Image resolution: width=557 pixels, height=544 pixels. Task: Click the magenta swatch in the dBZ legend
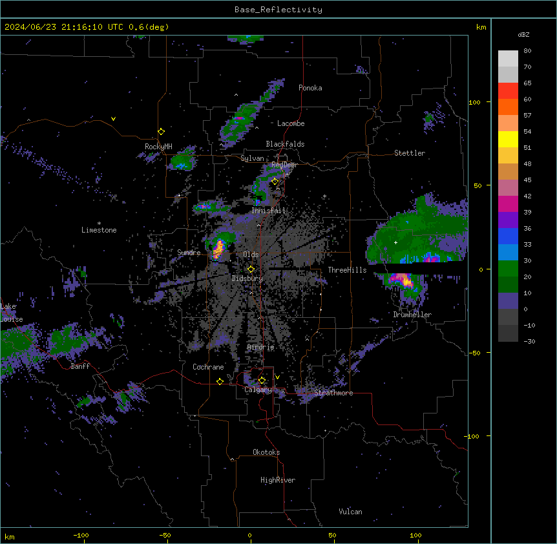(x=508, y=204)
